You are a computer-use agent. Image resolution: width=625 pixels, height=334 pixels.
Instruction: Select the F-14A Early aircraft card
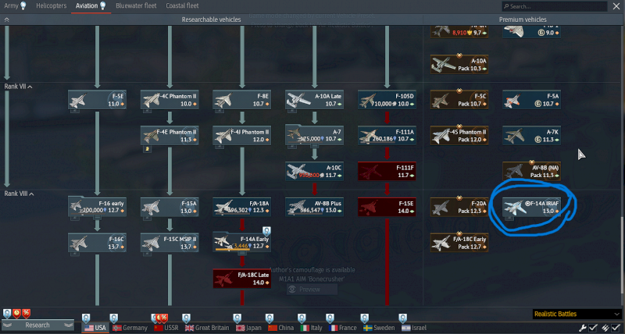(x=242, y=243)
